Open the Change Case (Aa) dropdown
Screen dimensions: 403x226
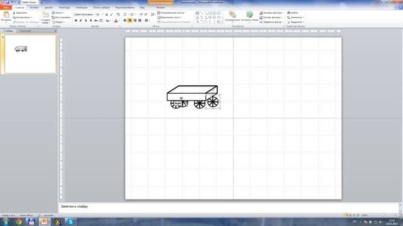[x=108, y=21]
